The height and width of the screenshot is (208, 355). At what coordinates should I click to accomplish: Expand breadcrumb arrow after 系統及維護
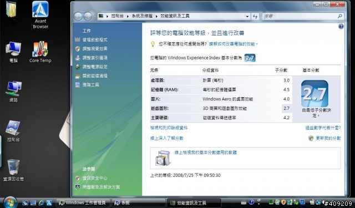(156, 16)
